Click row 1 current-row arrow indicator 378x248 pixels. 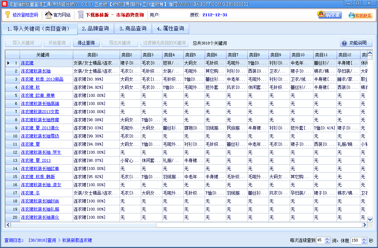click(x=8, y=63)
